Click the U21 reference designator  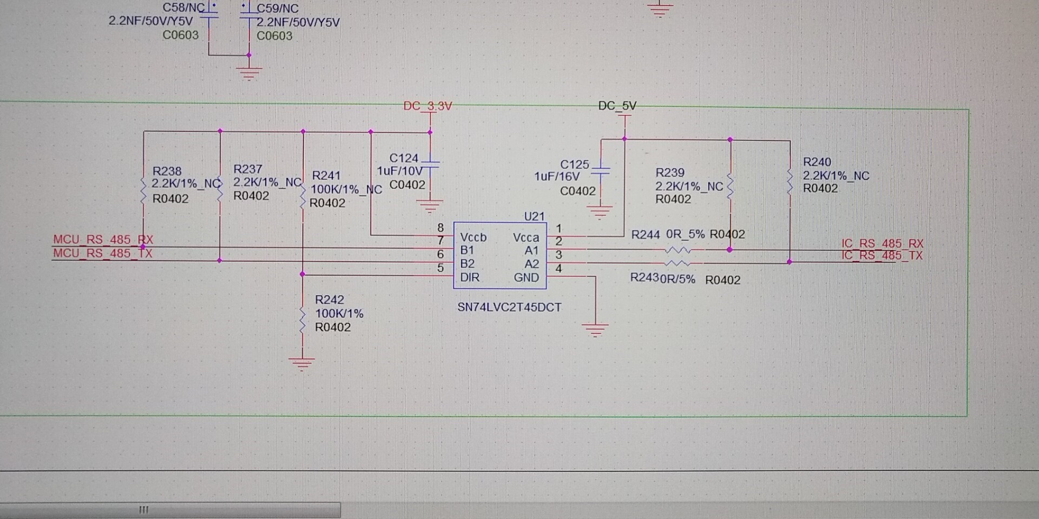534,217
